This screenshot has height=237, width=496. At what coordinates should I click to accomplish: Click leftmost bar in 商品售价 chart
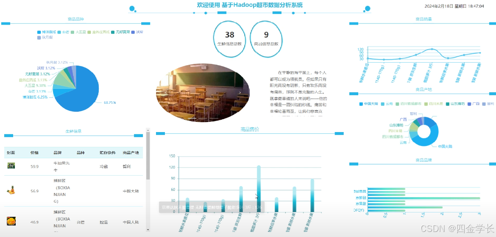(187, 205)
